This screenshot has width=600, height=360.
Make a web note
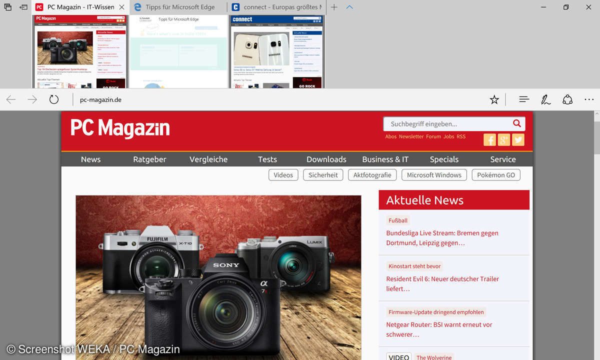click(x=546, y=100)
